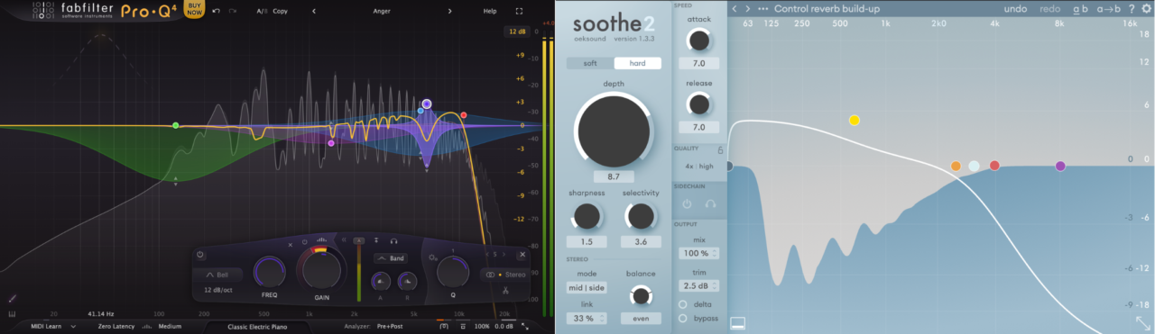Open the Anger preset menu
Screen dimensions: 1155x334
(x=382, y=12)
